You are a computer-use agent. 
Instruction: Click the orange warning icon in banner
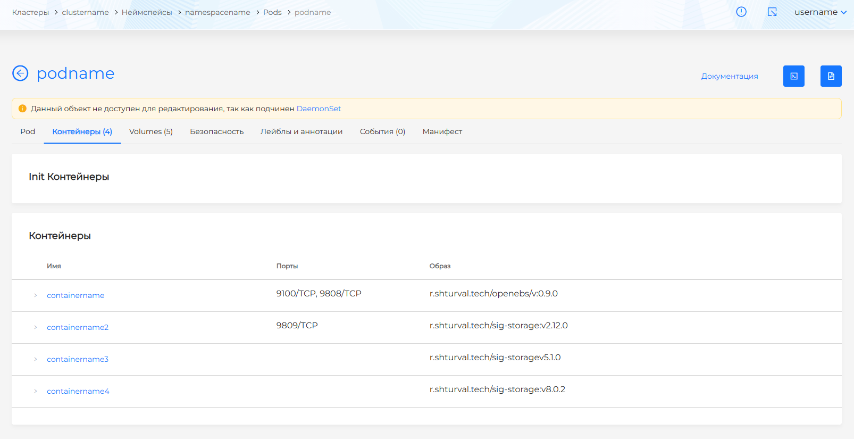tap(22, 109)
